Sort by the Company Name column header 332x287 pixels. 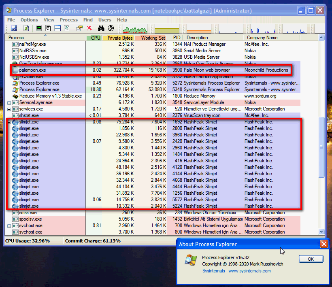click(x=272, y=38)
